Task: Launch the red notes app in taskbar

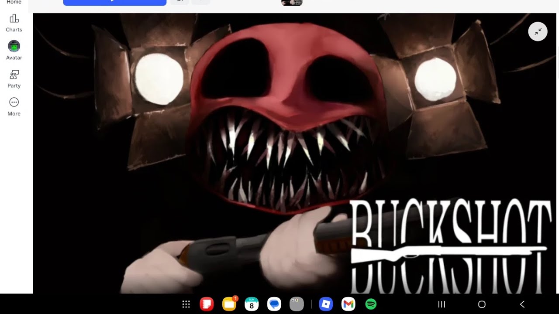Action: click(x=207, y=304)
